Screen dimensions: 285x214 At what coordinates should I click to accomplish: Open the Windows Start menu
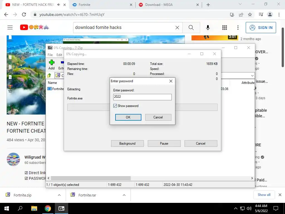pos(7,208)
